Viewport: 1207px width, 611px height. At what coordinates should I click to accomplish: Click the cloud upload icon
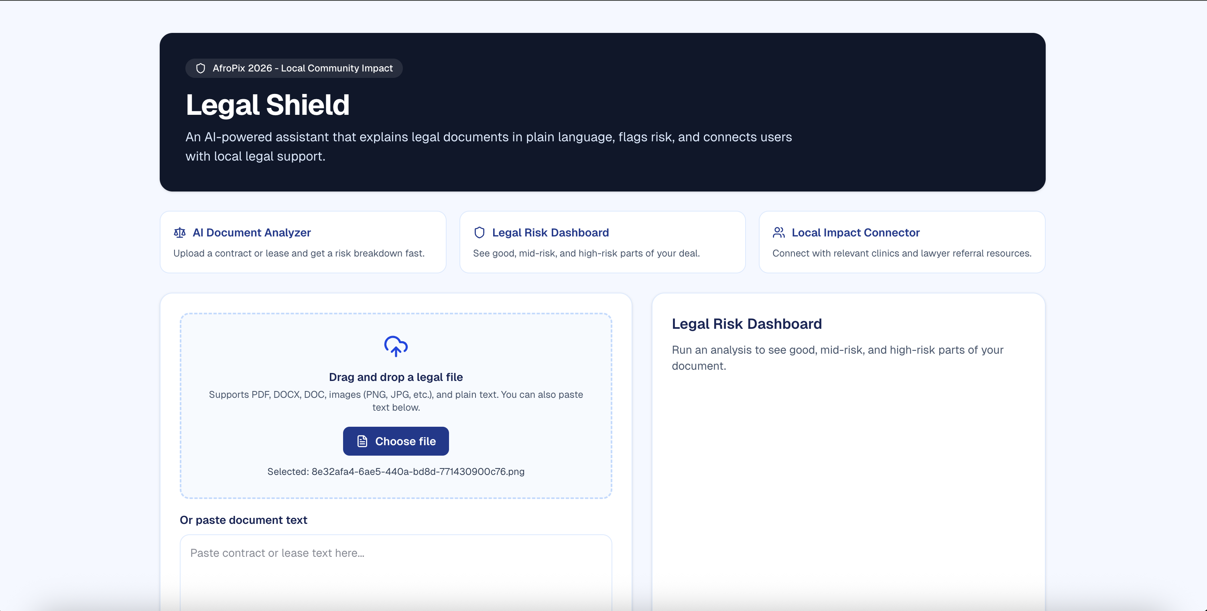pyautogui.click(x=396, y=346)
